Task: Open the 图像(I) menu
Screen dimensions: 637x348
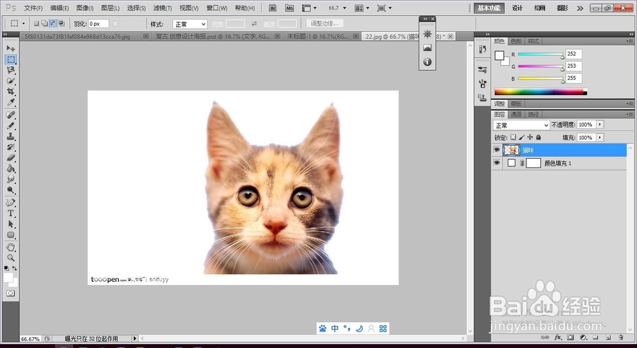Action: [x=85, y=8]
